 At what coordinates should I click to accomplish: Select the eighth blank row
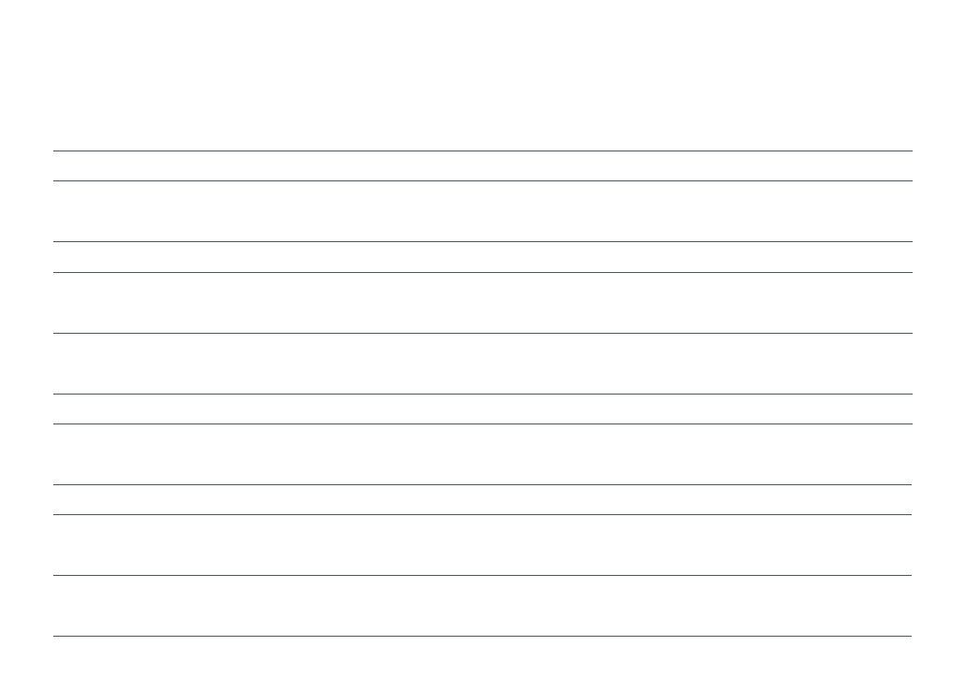(482, 499)
